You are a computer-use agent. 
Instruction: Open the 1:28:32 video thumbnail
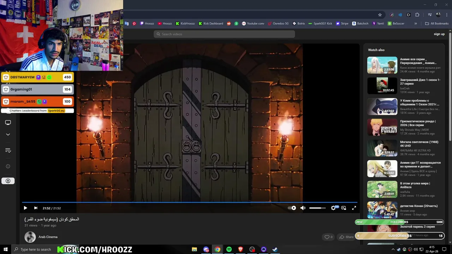(x=382, y=148)
